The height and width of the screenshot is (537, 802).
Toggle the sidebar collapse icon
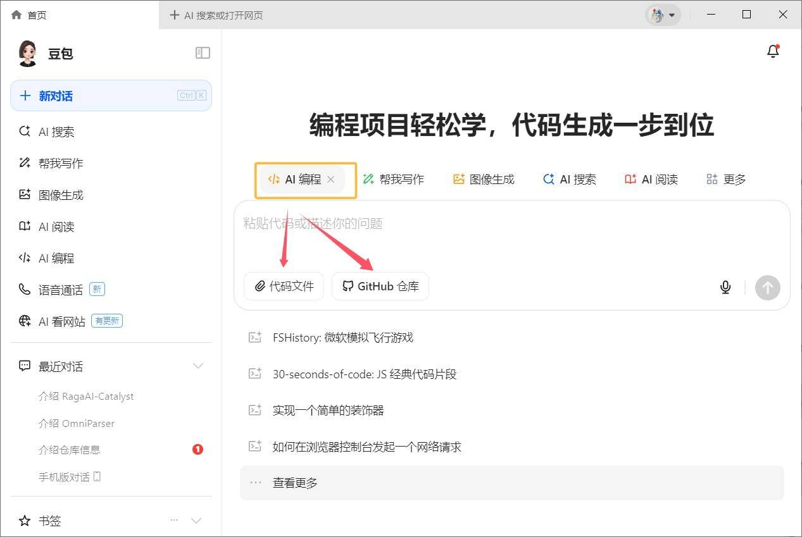203,53
